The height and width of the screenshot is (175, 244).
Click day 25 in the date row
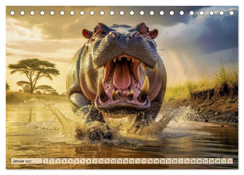click(x=193, y=161)
